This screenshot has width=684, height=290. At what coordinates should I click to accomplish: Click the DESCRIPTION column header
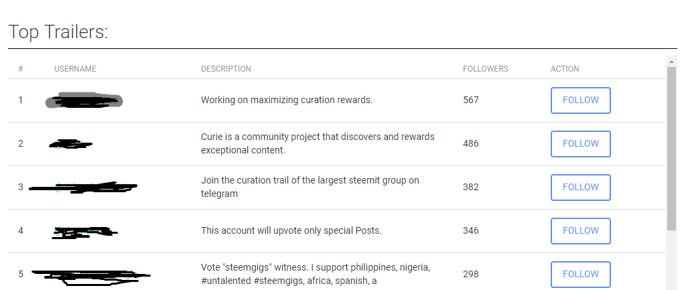(226, 69)
